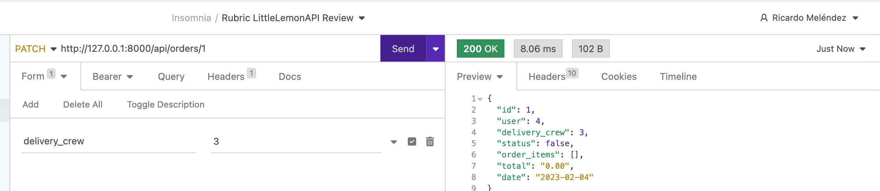The image size is (880, 191).
Task: Open the PATCH method dropdown
Action: pos(35,49)
